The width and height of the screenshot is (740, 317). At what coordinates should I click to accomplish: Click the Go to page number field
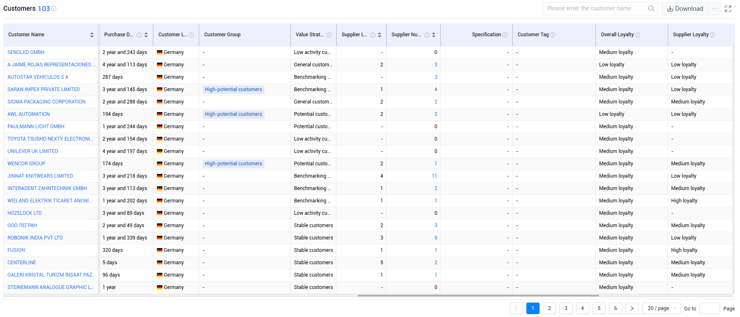(x=710, y=308)
